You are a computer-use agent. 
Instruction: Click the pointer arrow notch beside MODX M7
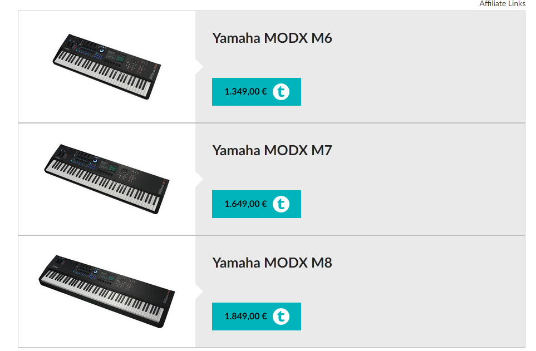pyautogui.click(x=199, y=179)
